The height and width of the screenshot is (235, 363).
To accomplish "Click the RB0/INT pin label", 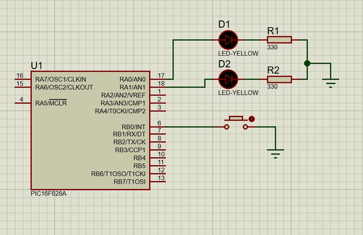I will (134, 127).
